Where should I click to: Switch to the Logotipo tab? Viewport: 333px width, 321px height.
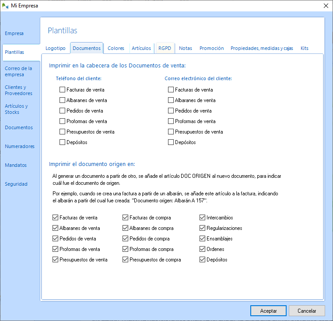56,48
